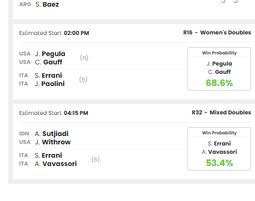Open J. Withrow player link
Viewport: 255px width, 201px height.
click(53, 142)
